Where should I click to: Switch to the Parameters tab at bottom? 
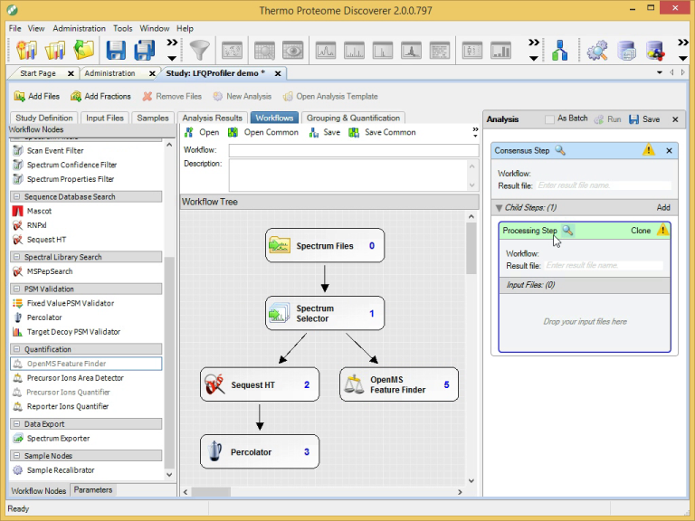tap(93, 490)
